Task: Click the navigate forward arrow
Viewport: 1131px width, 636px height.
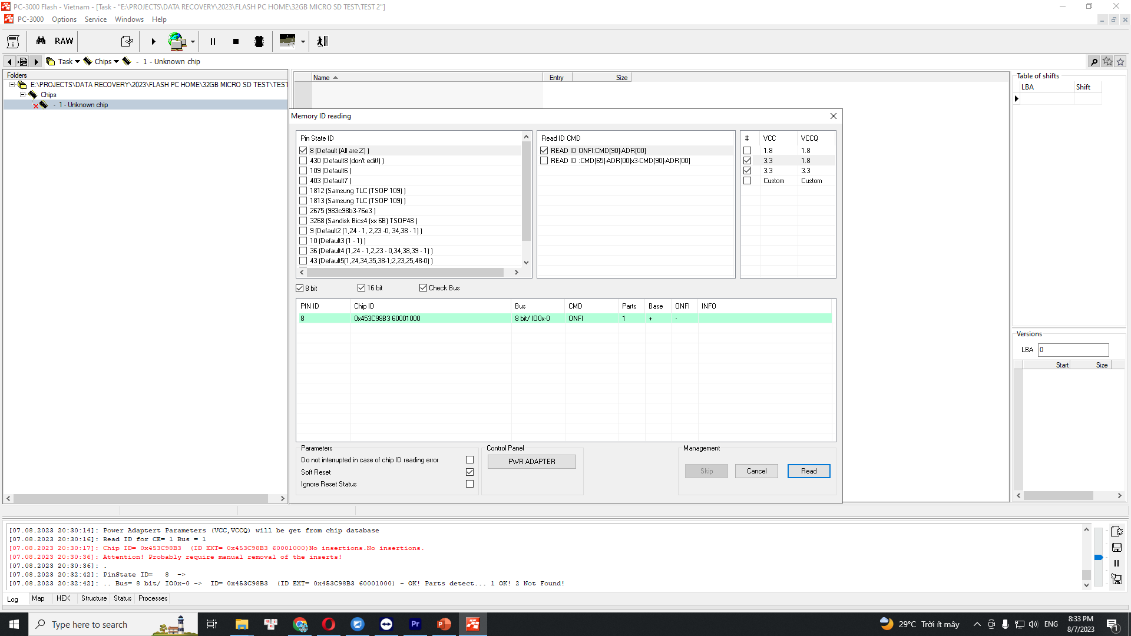Action: [x=36, y=62]
